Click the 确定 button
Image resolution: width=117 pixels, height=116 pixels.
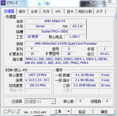pyautogui.click(x=104, y=112)
